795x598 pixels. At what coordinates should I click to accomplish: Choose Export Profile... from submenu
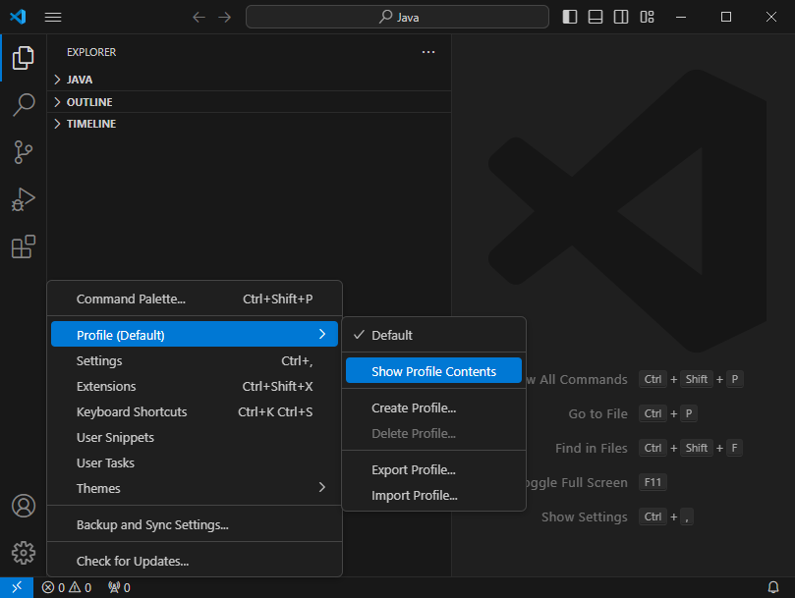(434, 469)
